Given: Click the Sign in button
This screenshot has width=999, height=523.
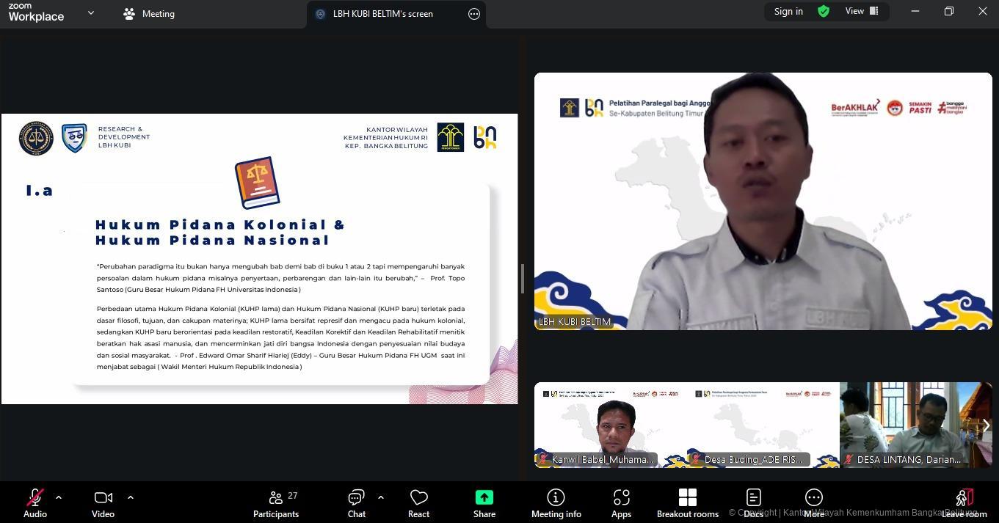Looking at the screenshot, I should [788, 11].
